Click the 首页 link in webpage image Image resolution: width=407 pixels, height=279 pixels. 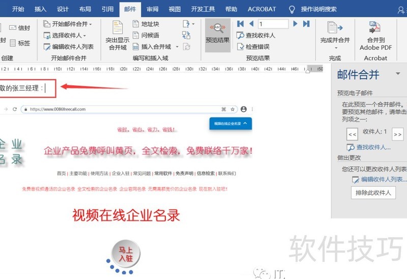[61, 173]
